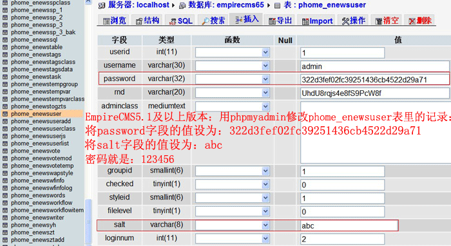Click the sidebar table list scrollbar
This screenshot has width=451, height=246.
89,222
